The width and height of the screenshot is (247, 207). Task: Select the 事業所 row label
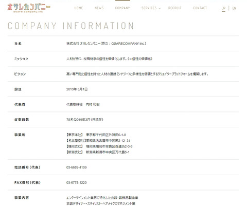20,135
